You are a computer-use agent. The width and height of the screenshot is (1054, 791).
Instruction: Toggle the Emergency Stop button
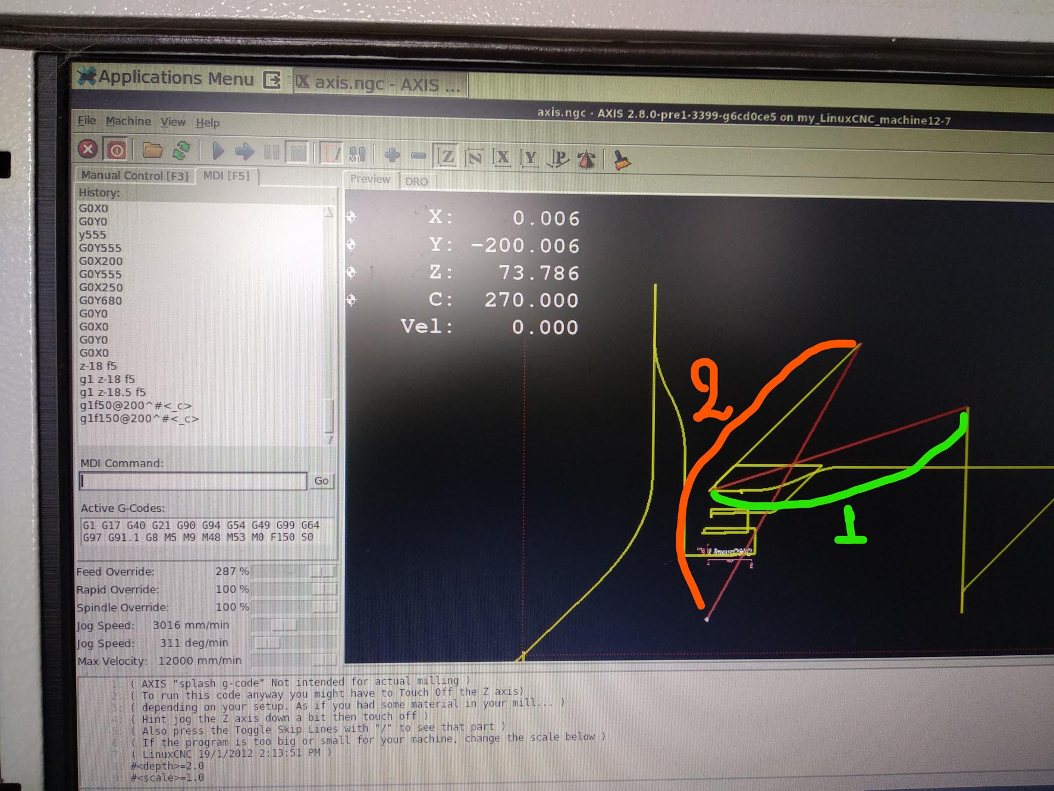tap(88, 149)
